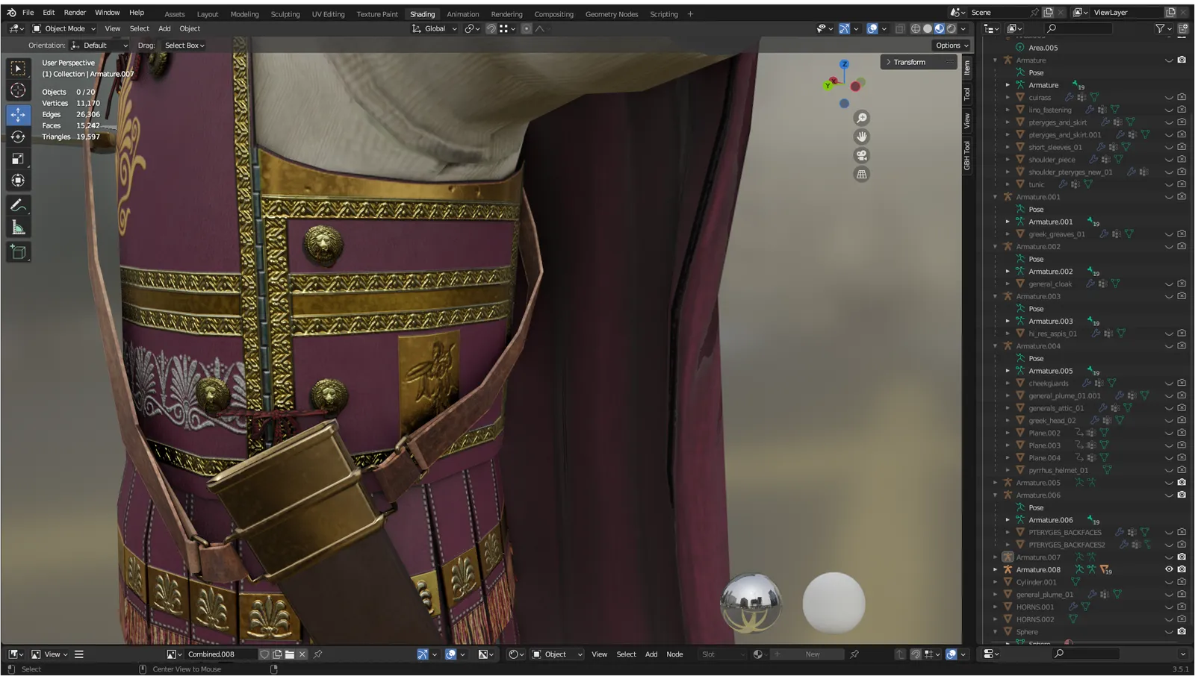The image size is (1195, 676).
Task: Activate the Add Cube tool
Action: click(18, 252)
